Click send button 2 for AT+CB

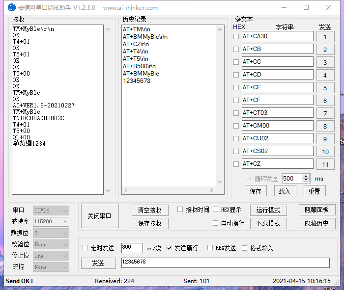point(325,50)
